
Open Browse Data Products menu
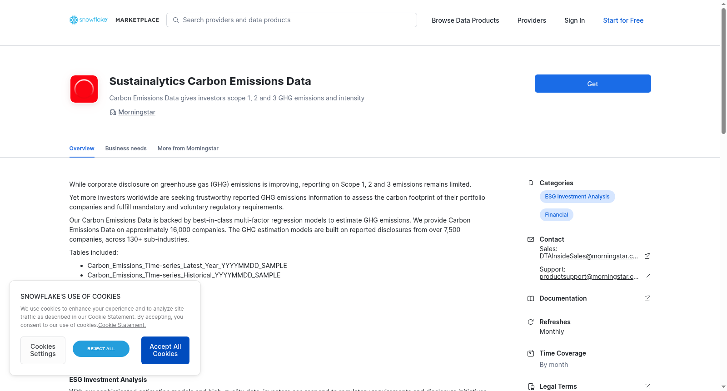coord(465,20)
